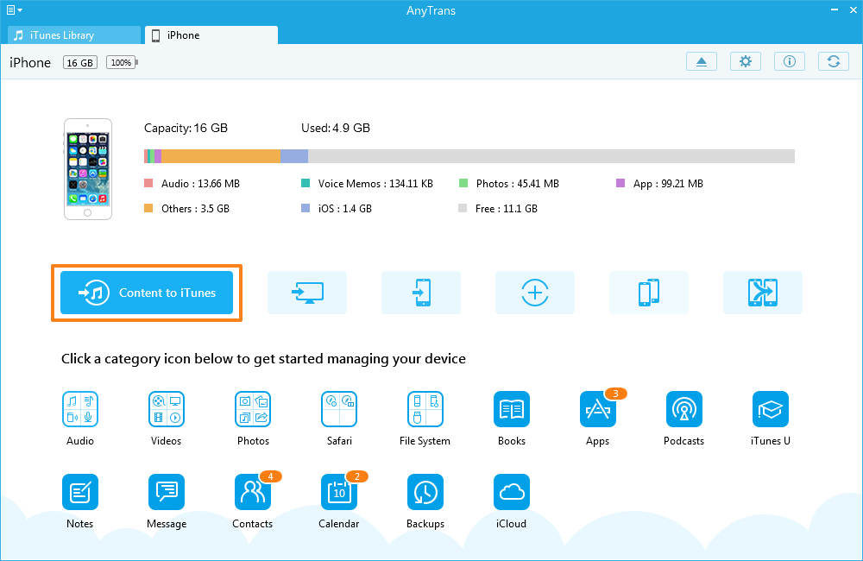Browse the File System icon

[425, 409]
